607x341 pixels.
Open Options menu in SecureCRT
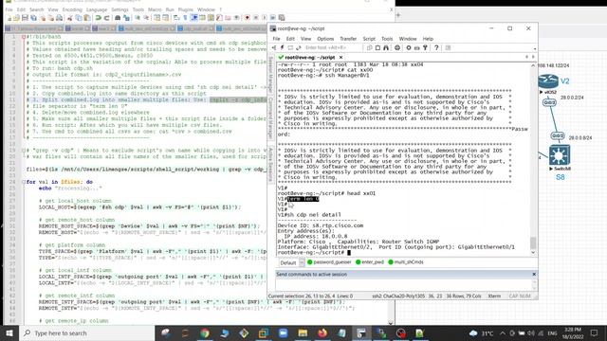(x=325, y=39)
